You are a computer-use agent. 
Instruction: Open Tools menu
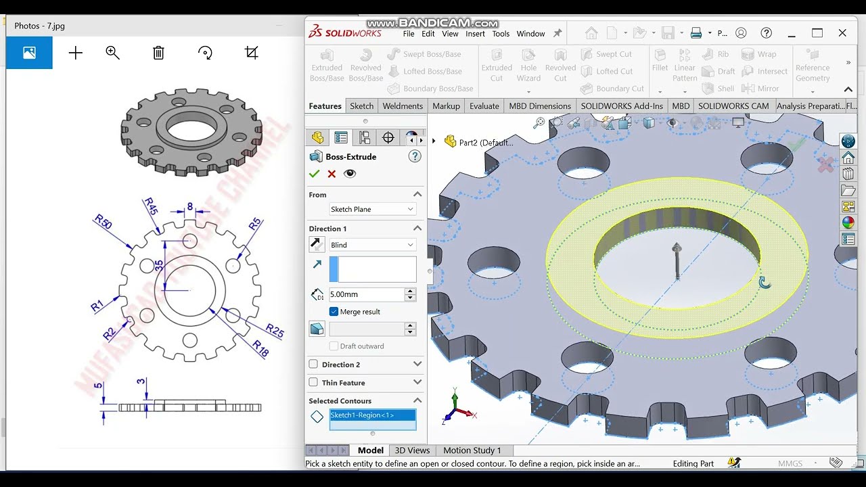(501, 34)
